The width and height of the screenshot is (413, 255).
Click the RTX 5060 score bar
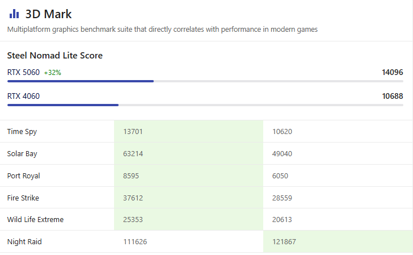pyautogui.click(x=80, y=81)
